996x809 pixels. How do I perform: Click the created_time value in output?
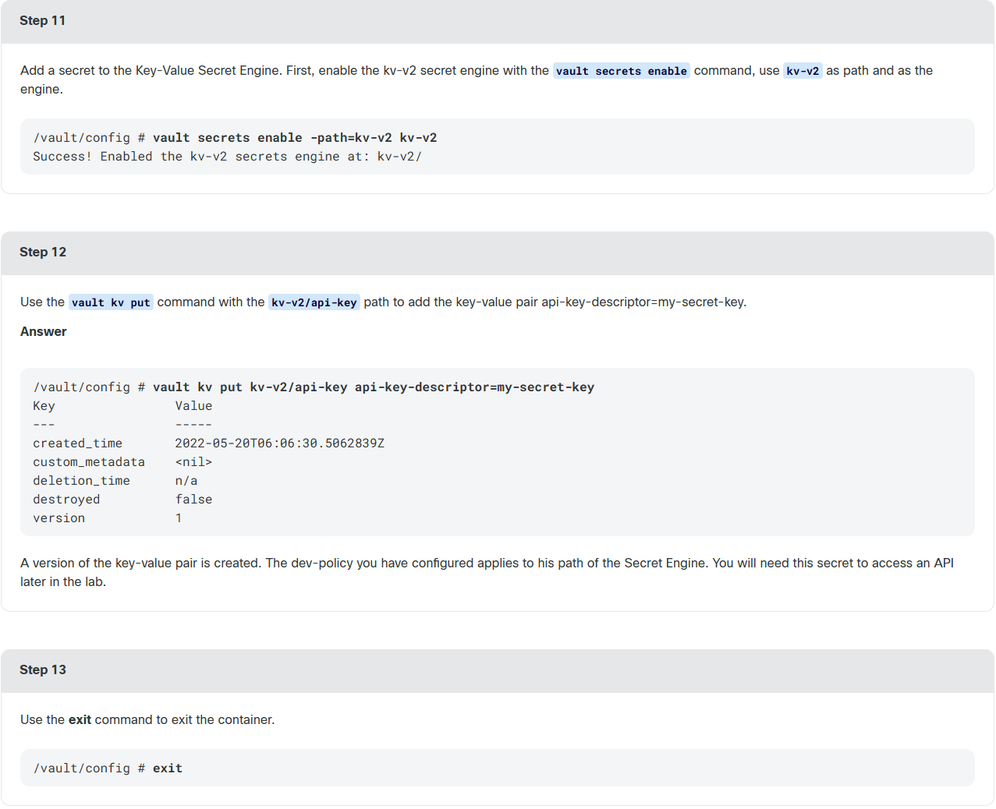pos(279,443)
